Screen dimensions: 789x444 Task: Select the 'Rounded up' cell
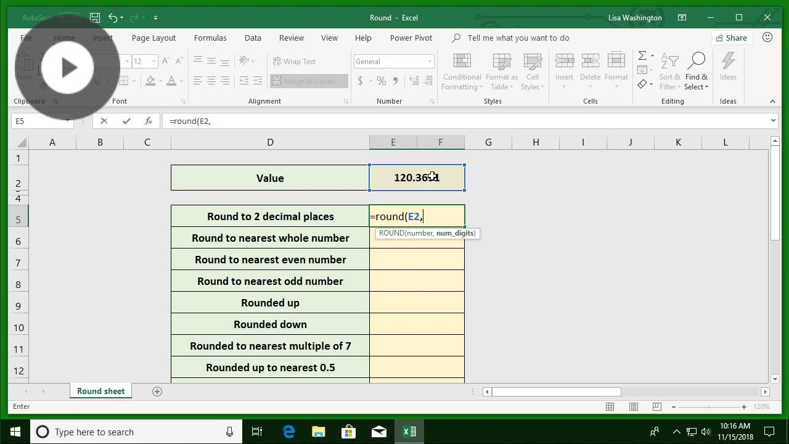coord(270,303)
